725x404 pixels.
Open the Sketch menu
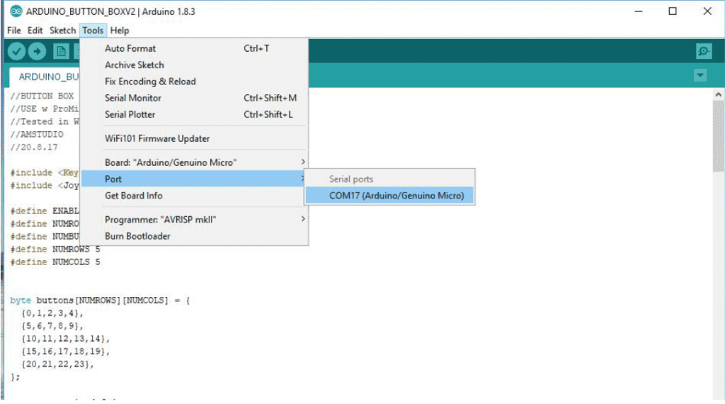pyautogui.click(x=62, y=30)
